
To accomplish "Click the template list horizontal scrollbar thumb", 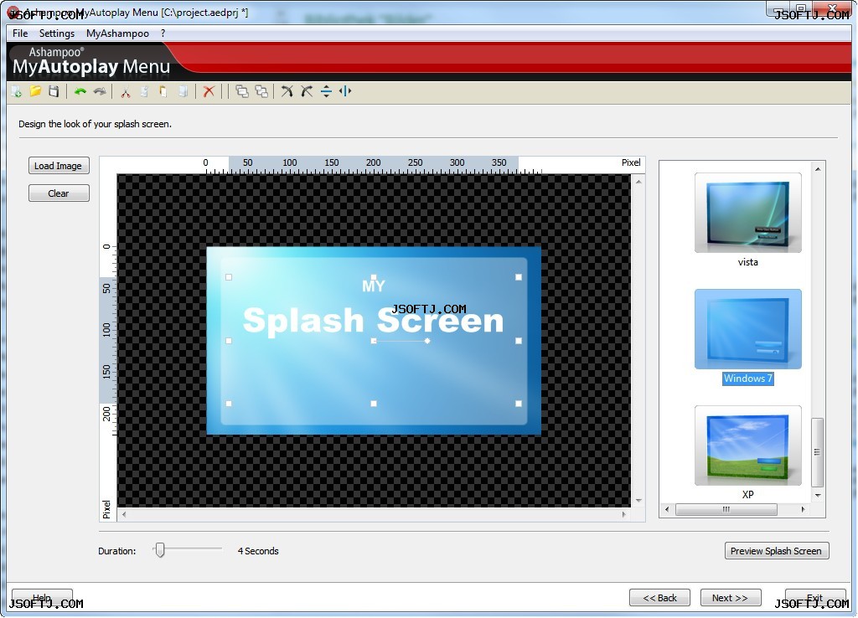I will tap(726, 510).
